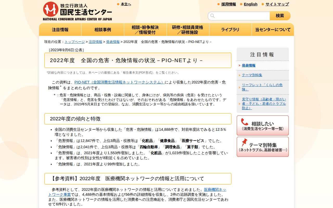Open the 研修・相談員資格／研修施設 tab
This screenshot has height=208, width=333.
click(188, 30)
